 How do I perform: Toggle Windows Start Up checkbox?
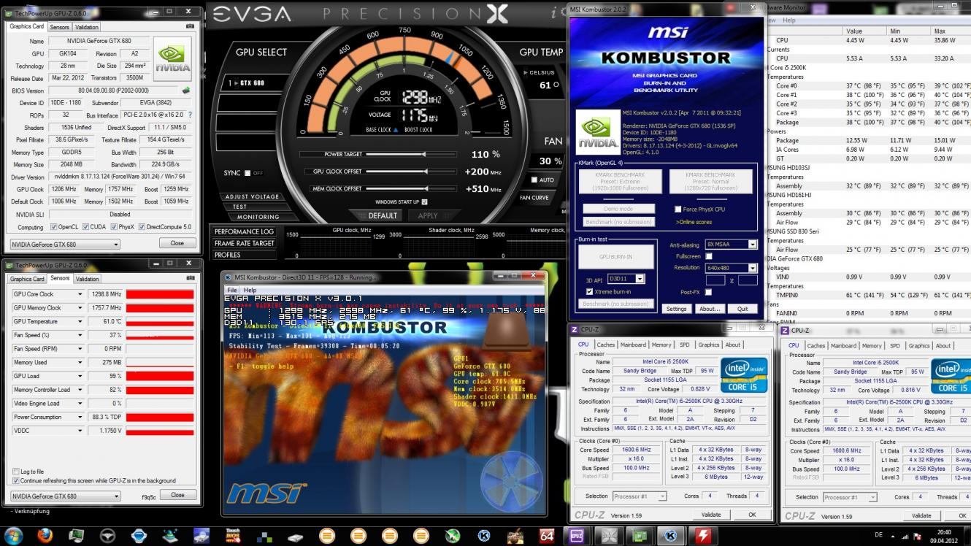pyautogui.click(x=424, y=202)
